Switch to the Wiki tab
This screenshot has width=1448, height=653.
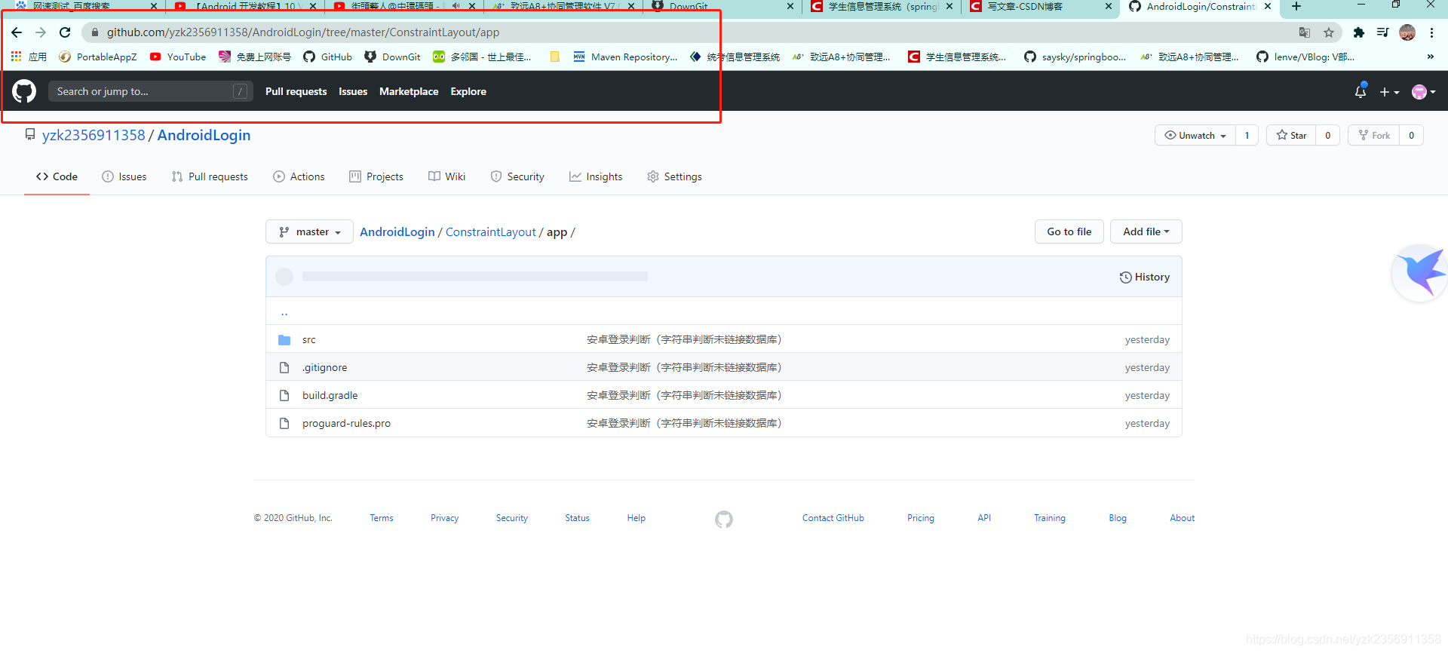pyautogui.click(x=446, y=176)
